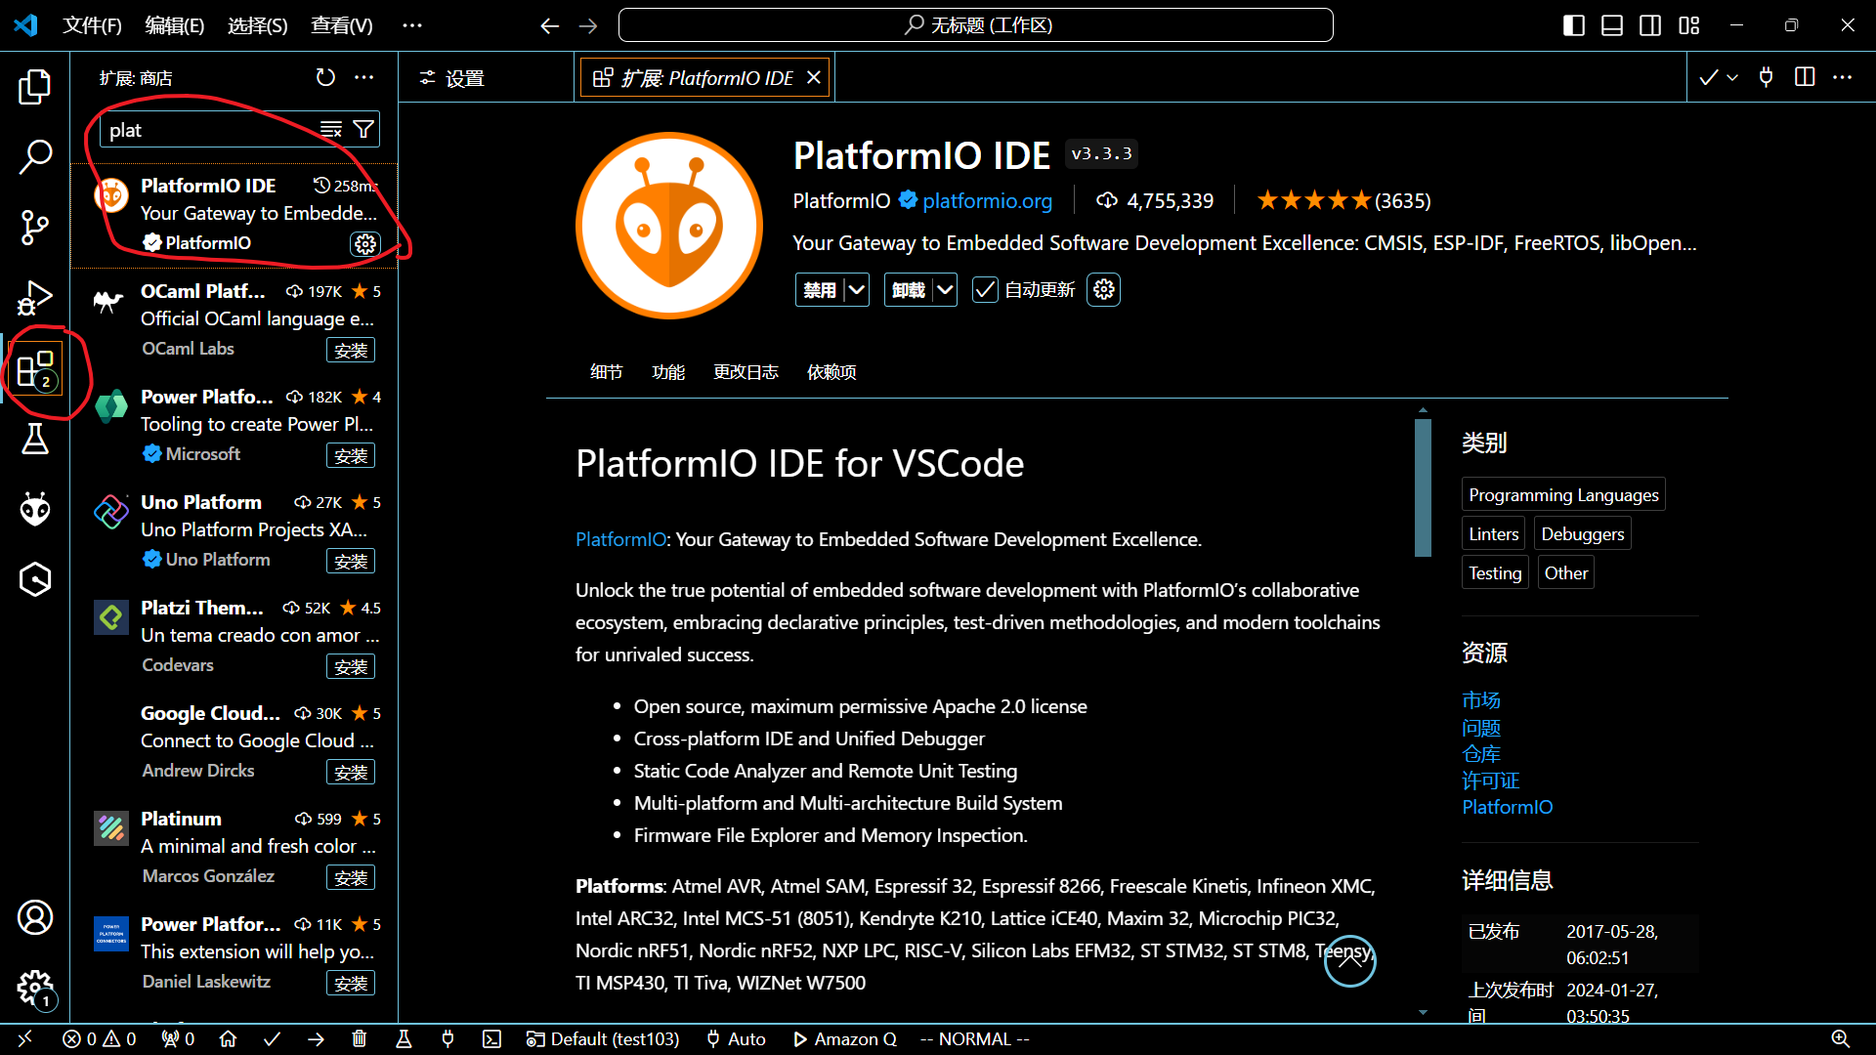
Task: Switch to the 功能 tab
Action: 668,372
